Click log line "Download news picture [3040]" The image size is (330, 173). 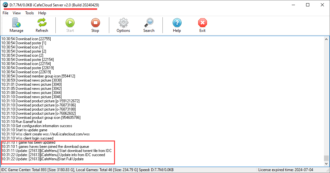coord(32,84)
